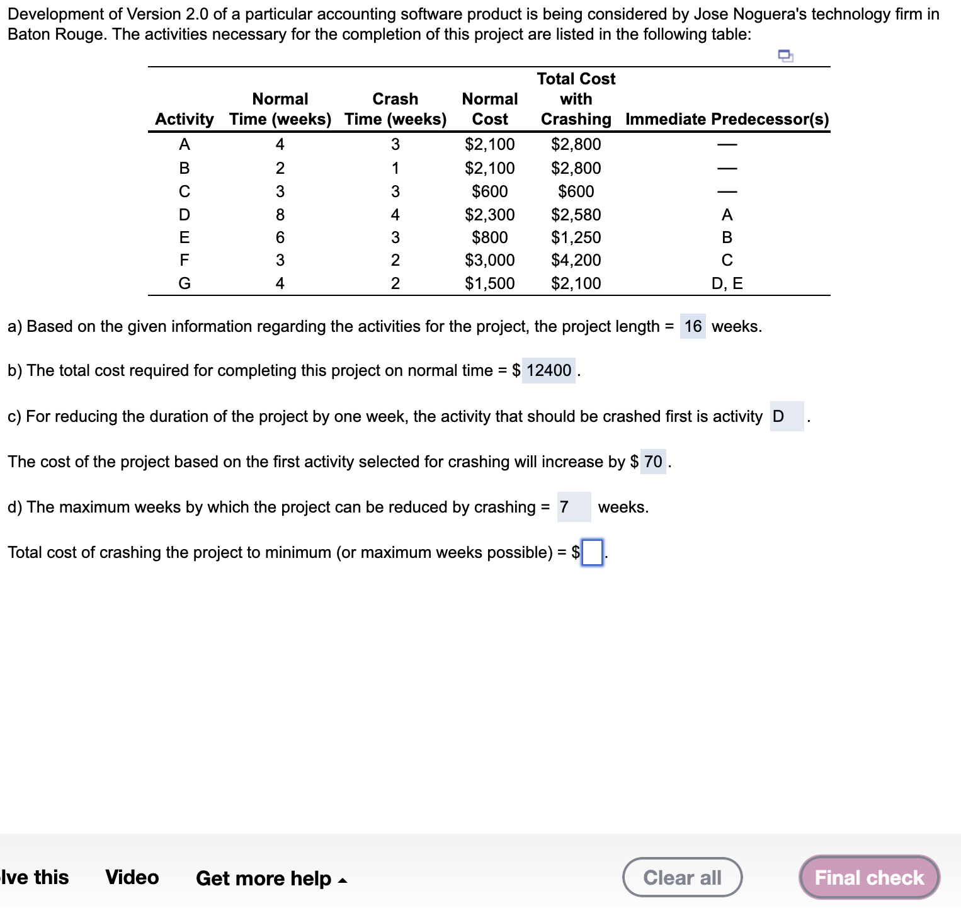Click the pop-out table icon above the table
The image size is (961, 908).
[785, 56]
